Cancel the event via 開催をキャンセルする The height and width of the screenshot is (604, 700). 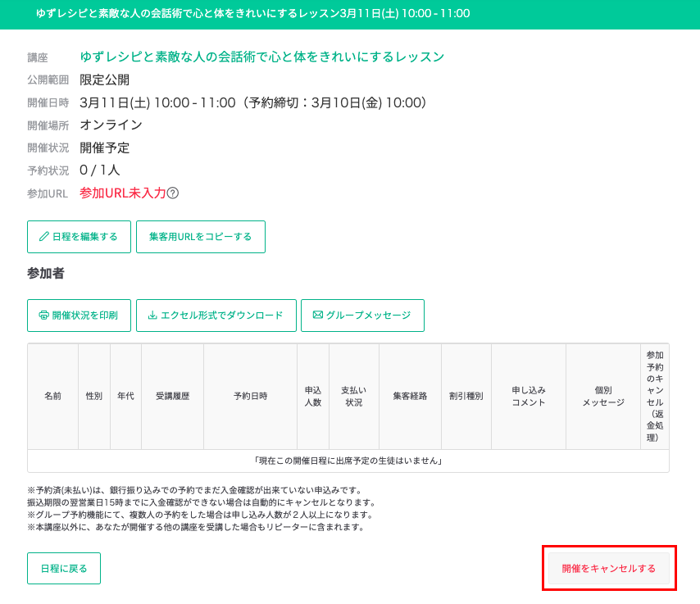[x=609, y=568]
